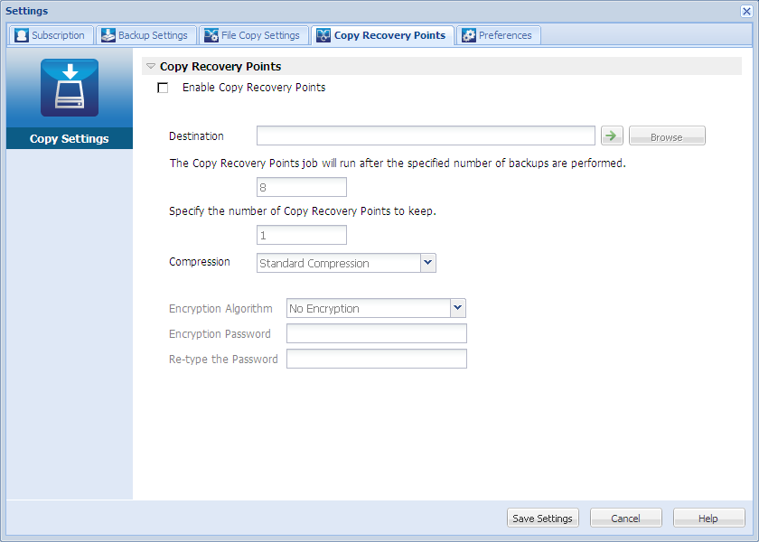Click the Encryption Password field
This screenshot has height=542, width=759.
pyautogui.click(x=376, y=333)
